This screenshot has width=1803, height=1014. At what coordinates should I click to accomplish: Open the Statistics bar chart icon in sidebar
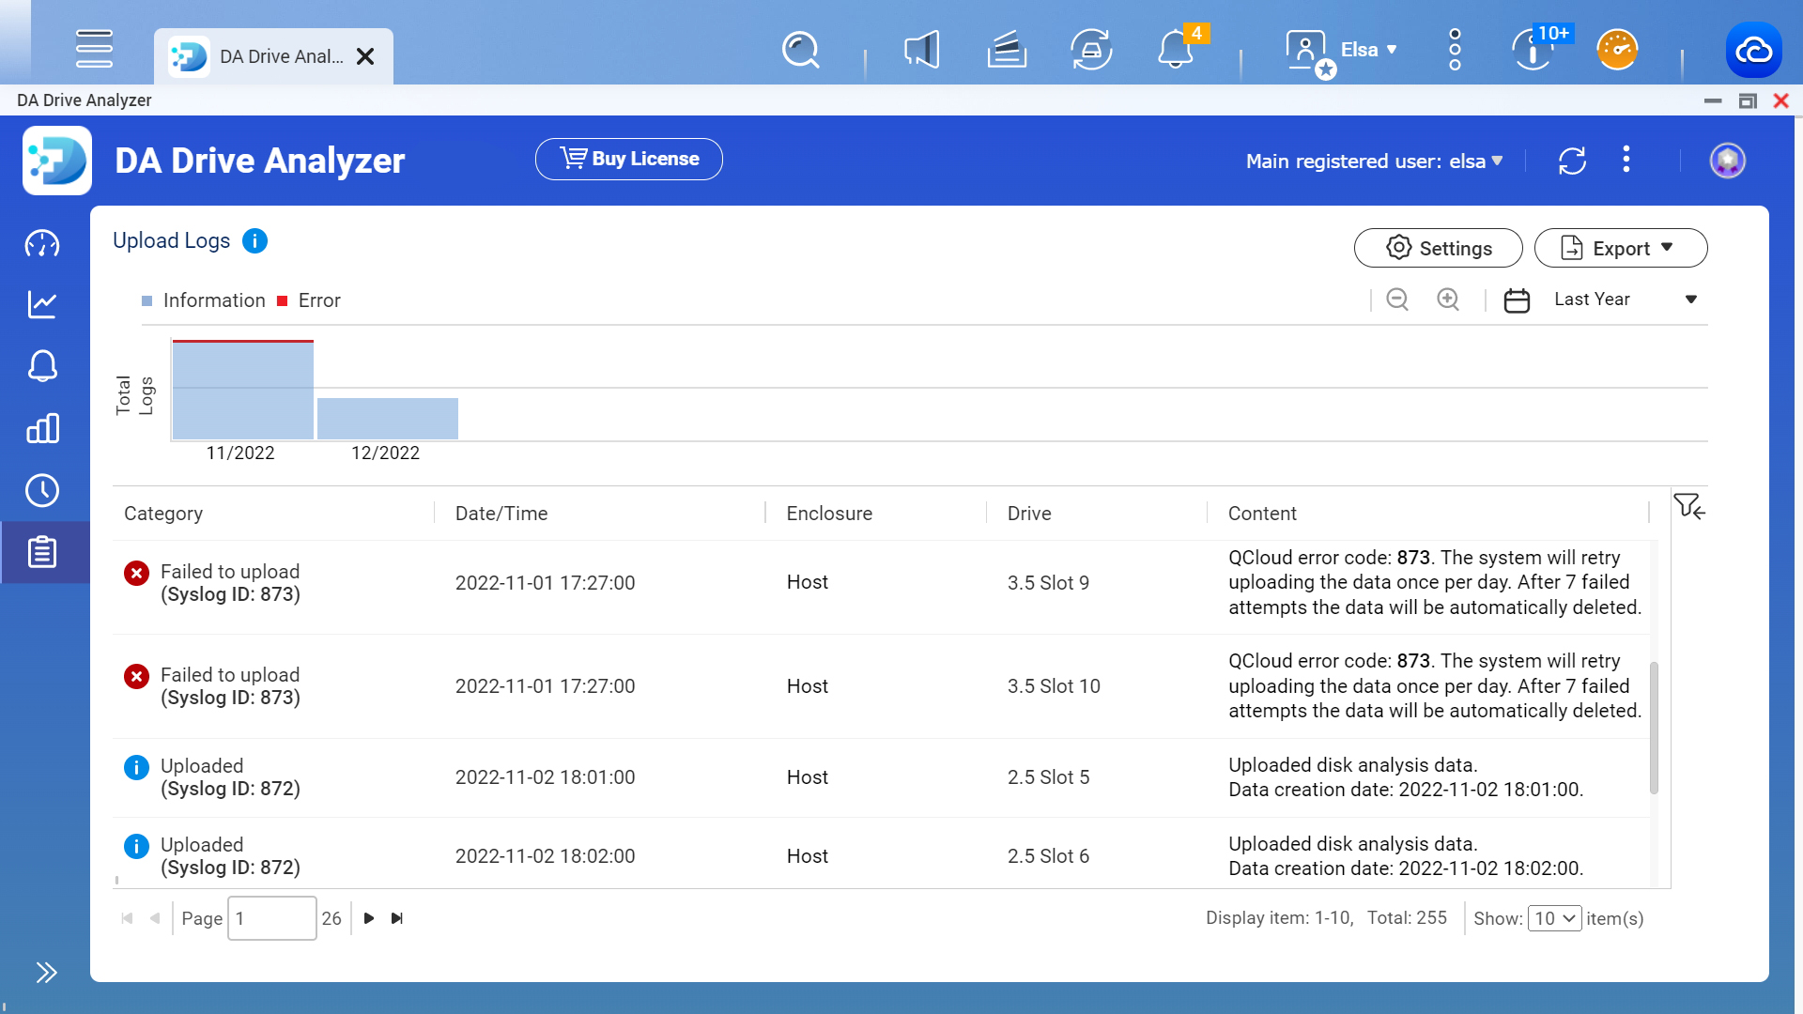pyautogui.click(x=43, y=428)
